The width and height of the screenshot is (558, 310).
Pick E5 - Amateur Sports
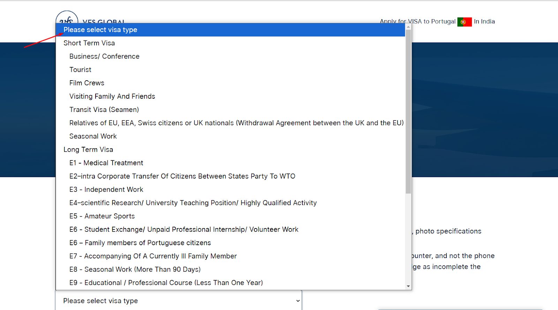click(230, 216)
